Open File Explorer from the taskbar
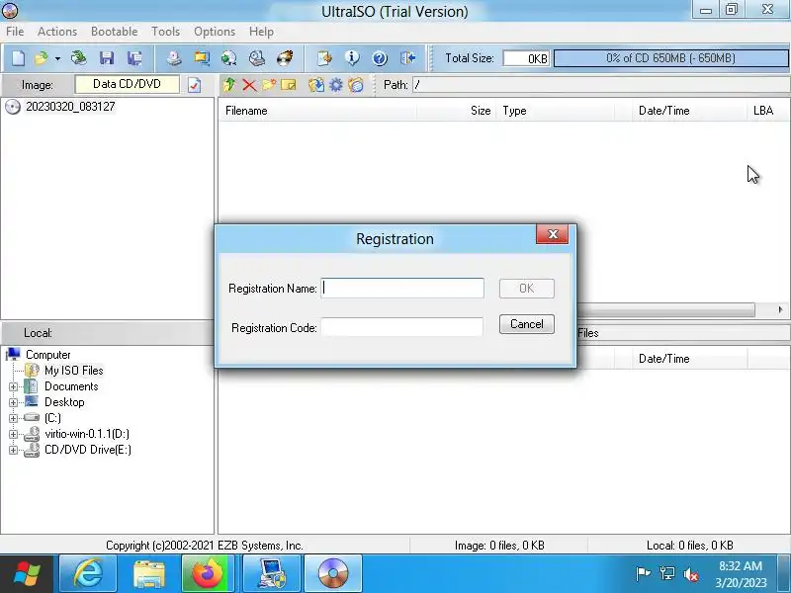Image resolution: width=791 pixels, height=593 pixels. (x=149, y=574)
